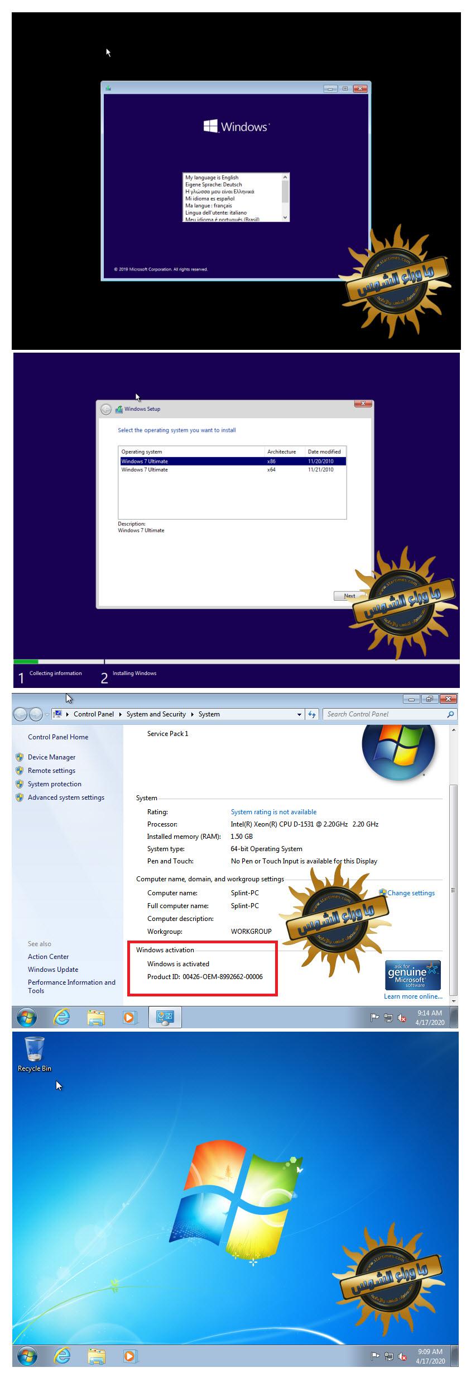Click the active Control Panel taskbar button
This screenshot has height=1377, width=471.
click(x=165, y=1017)
